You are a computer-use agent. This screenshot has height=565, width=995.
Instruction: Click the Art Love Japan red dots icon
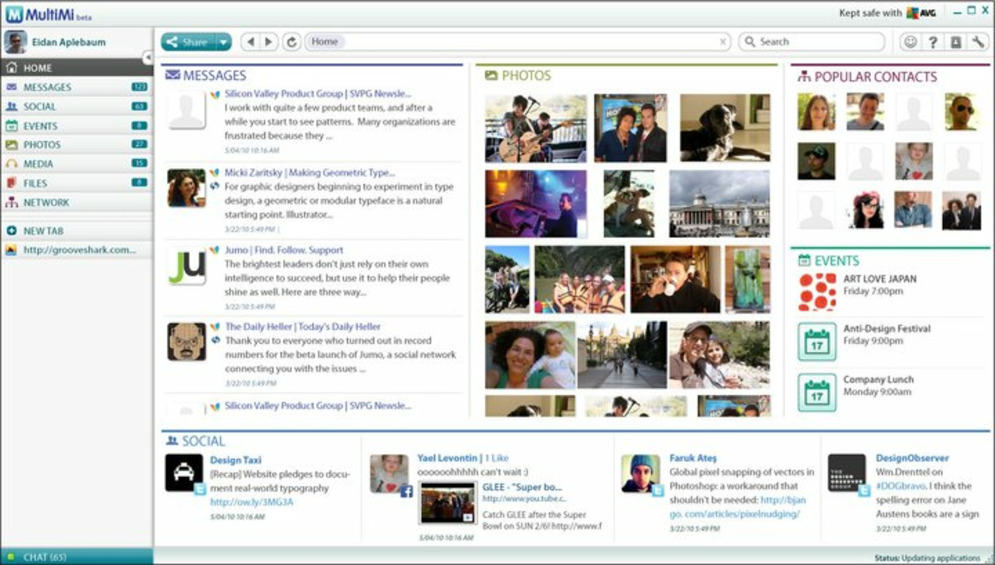[817, 292]
